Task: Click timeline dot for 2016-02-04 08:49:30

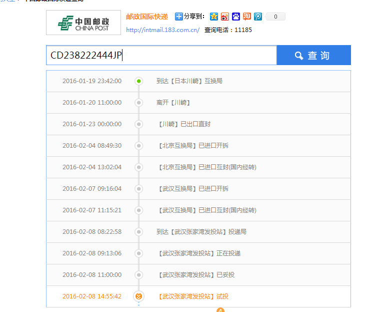Action: 138,146
